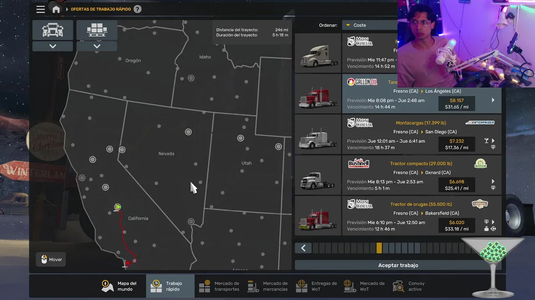Viewport: 535px width, 300px height.
Task: Select red truck thumbnail for Los Ángeles job
Action: [x=318, y=94]
